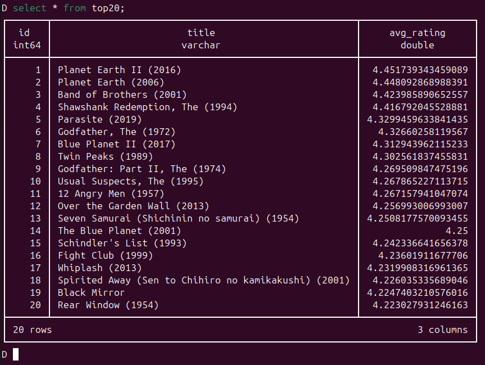This screenshot has width=485, height=365.
Task: Select title 'Spirited Away (Sen to Chihiro no kamikakushi) (2001)'
Action: pos(204,281)
